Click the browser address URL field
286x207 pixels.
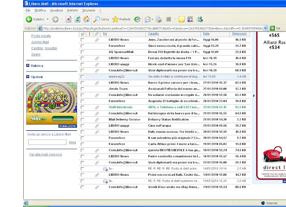pos(153,29)
